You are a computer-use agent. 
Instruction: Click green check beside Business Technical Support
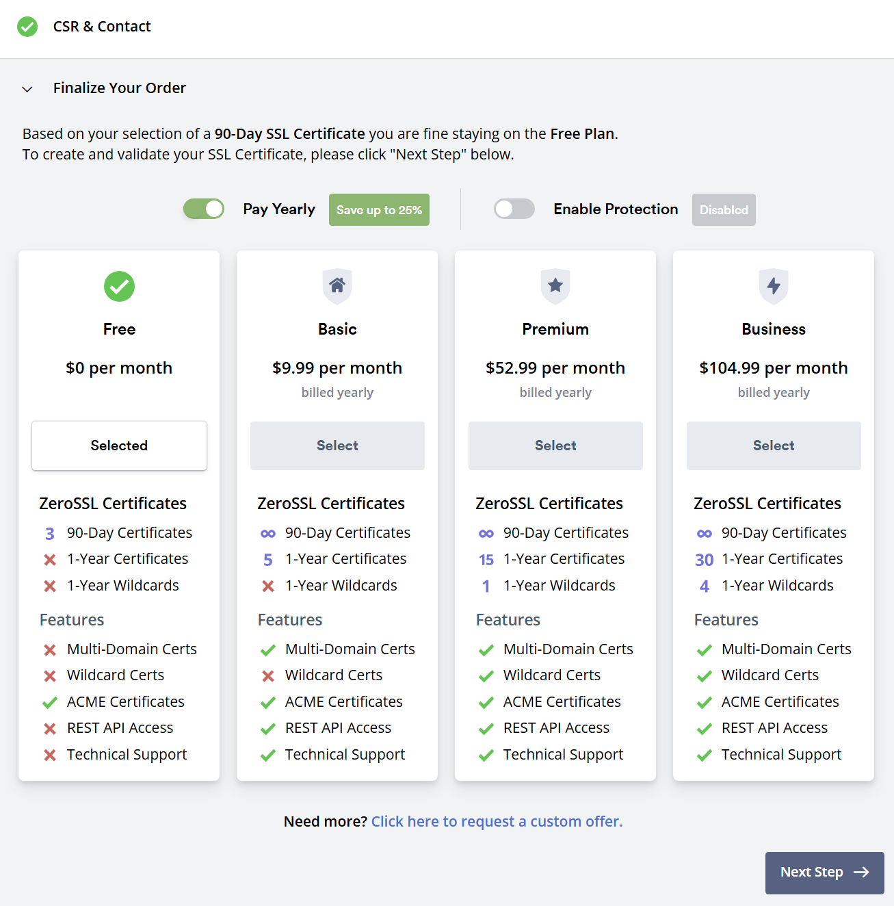705,755
